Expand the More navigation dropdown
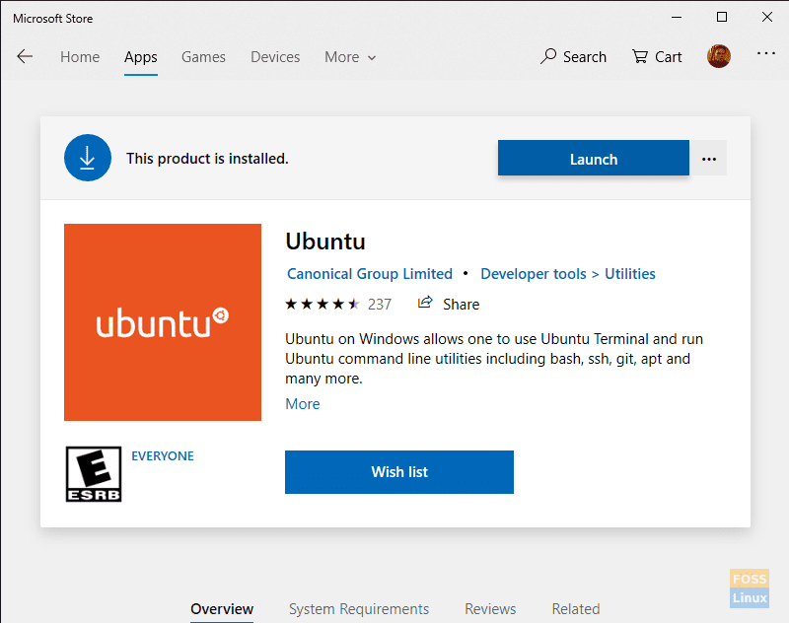This screenshot has height=623, width=789. click(x=350, y=57)
